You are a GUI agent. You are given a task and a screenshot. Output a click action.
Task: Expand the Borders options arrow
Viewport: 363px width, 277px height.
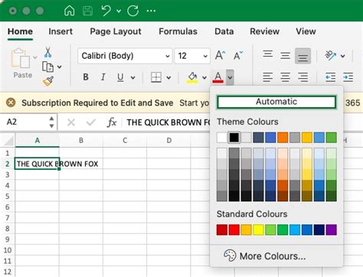coord(168,77)
